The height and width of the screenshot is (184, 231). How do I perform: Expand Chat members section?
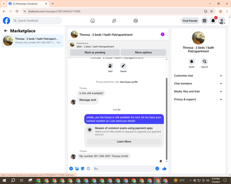click(x=198, y=84)
